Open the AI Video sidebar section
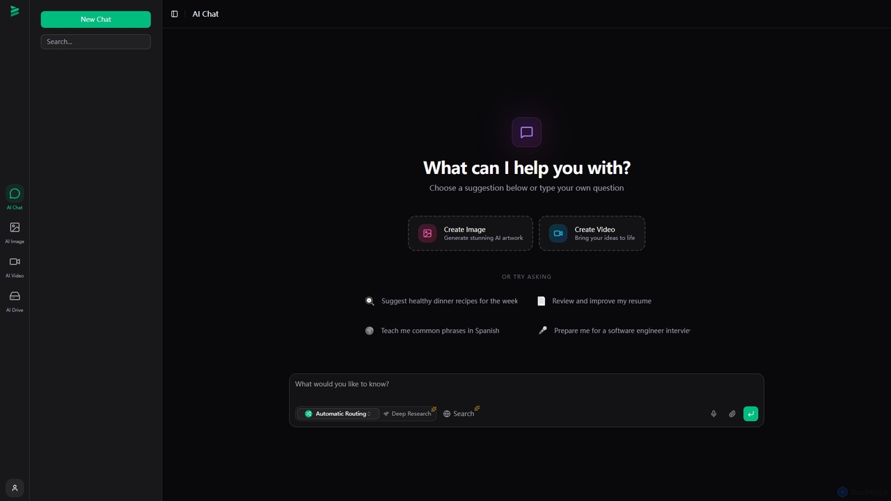 [x=15, y=266]
